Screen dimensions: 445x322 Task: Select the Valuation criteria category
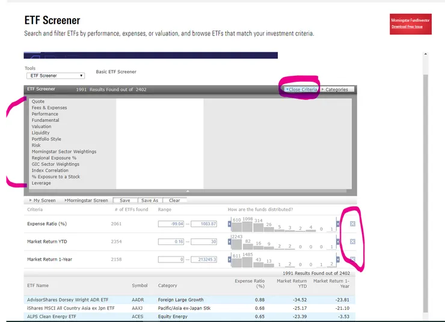(41, 126)
